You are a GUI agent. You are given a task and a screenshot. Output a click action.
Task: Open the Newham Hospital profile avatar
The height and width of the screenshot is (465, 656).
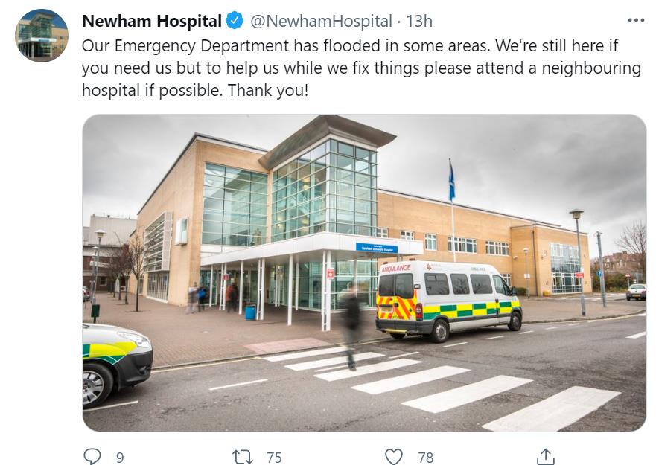(42, 36)
